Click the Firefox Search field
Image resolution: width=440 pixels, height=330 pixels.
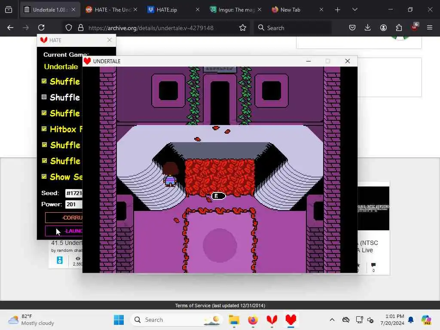coord(293,28)
